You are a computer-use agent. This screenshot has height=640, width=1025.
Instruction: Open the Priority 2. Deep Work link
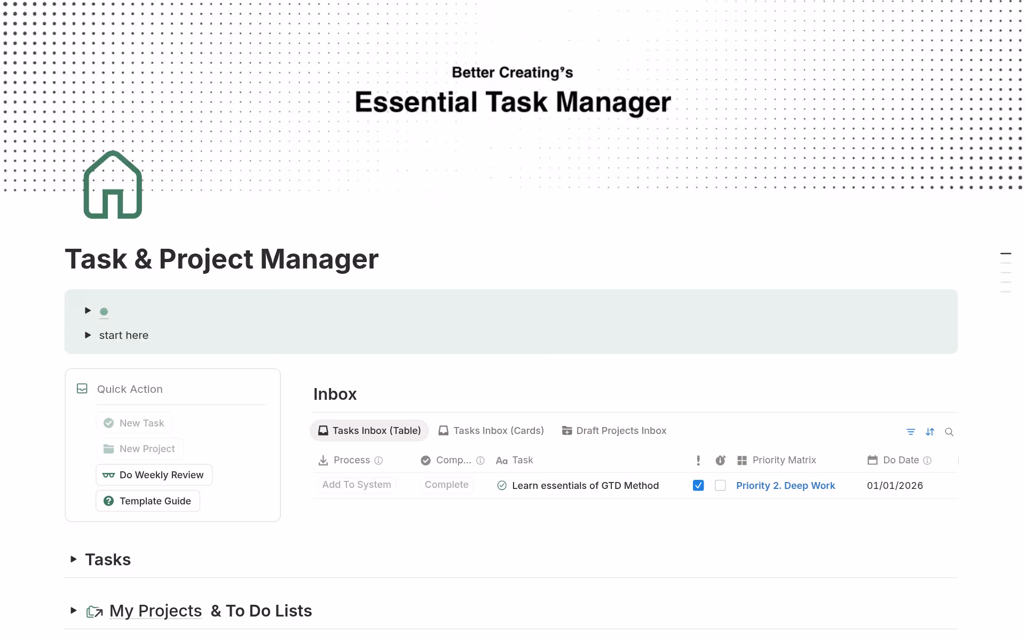[785, 485]
